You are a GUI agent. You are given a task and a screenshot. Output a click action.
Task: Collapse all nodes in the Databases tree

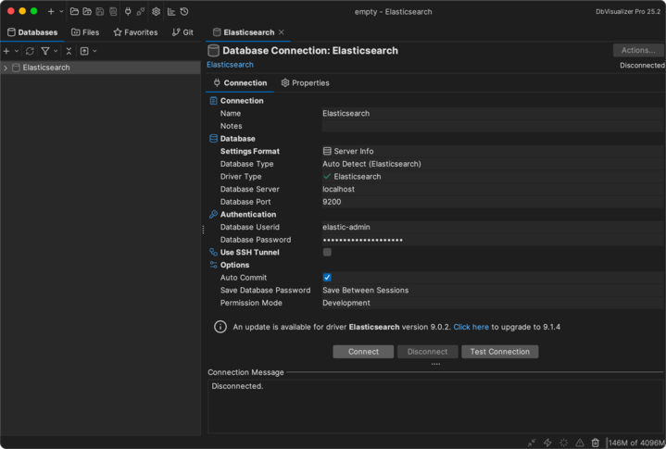(x=69, y=51)
